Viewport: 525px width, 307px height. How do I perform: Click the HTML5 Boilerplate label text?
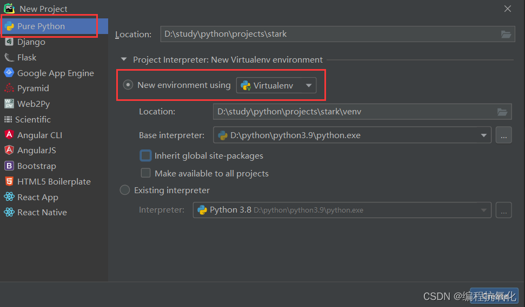(54, 181)
